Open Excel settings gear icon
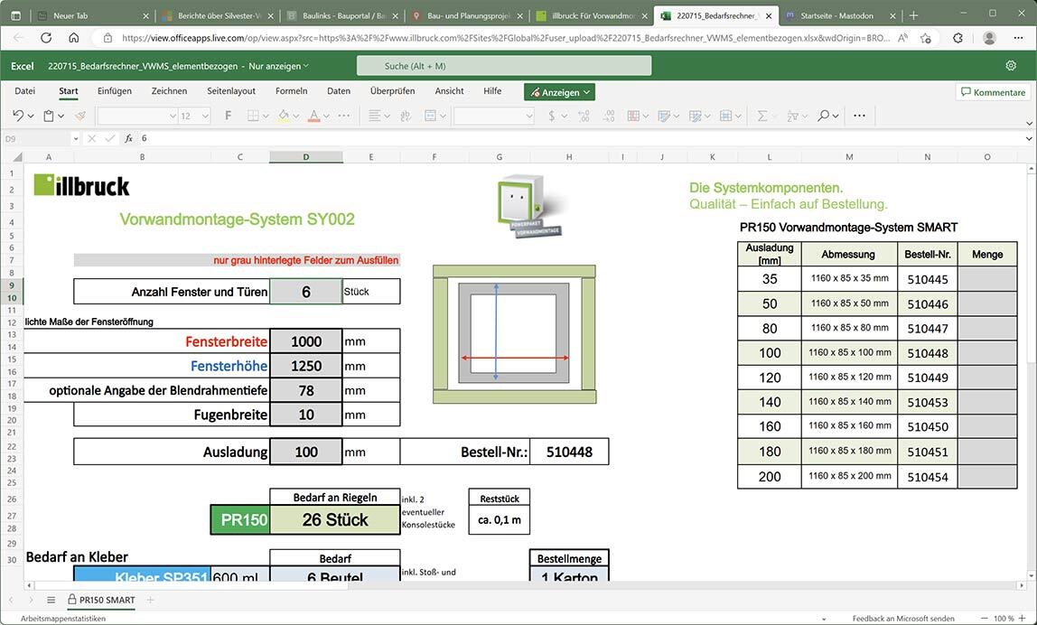Screen dimensions: 1037x625 [1011, 65]
